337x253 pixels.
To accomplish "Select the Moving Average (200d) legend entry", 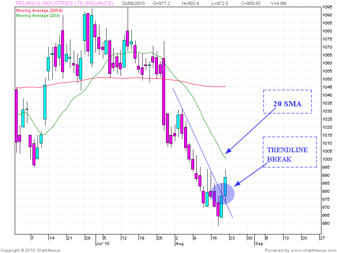I will [x=39, y=11].
